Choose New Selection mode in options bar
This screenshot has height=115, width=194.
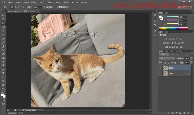[12, 7]
